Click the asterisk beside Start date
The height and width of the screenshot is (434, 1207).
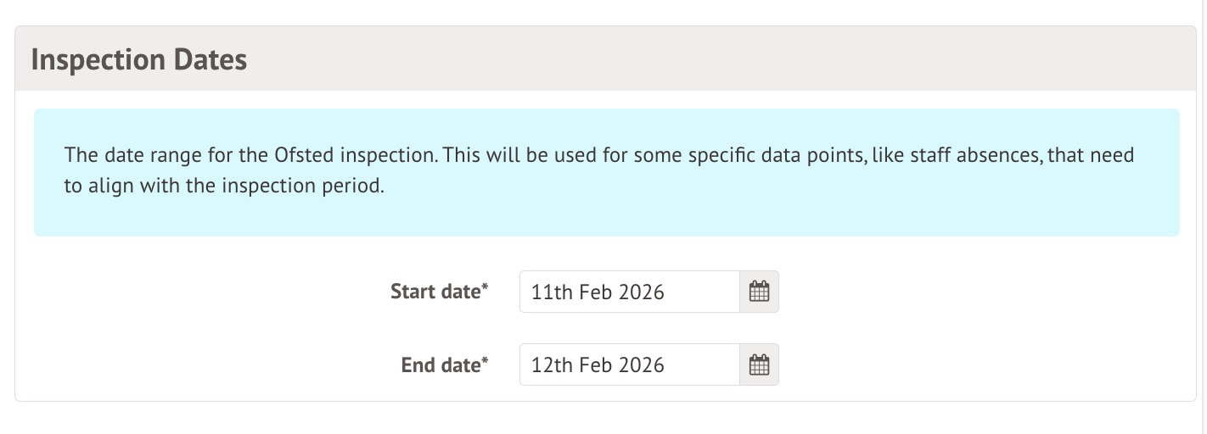[x=486, y=288]
